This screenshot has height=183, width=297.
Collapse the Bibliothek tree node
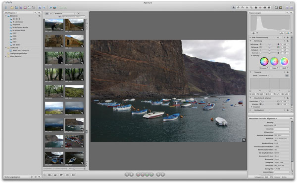pos(6,16)
